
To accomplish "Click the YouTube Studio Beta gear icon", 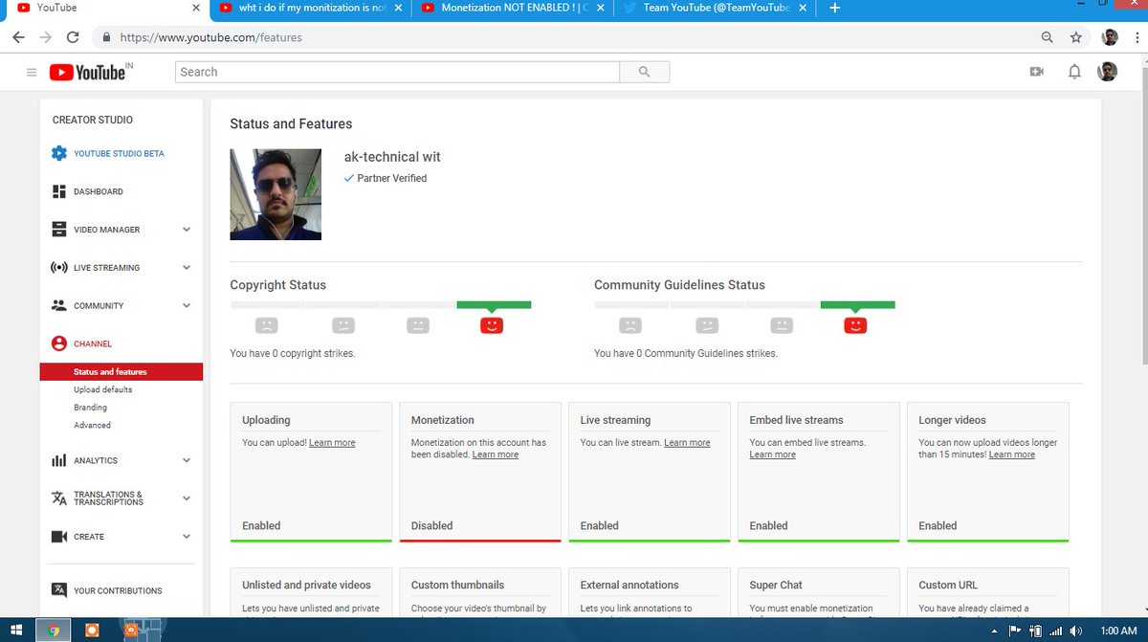I will pos(59,153).
